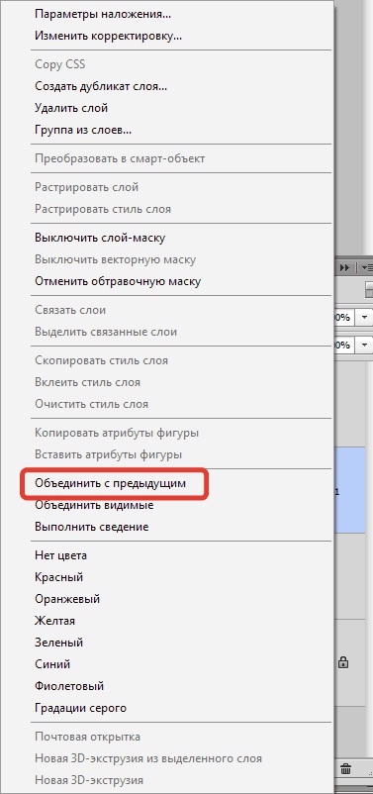Viewport: 373px width, 794px height.
Task: Choose 'Удалить слой' to delete layer
Action: 71,108
